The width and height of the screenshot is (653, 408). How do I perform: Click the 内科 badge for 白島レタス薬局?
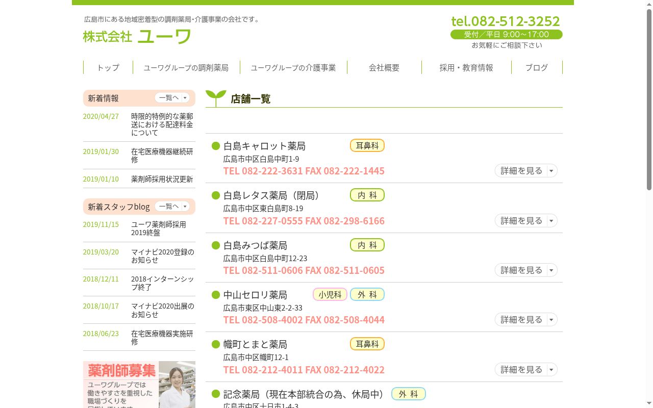tap(367, 195)
